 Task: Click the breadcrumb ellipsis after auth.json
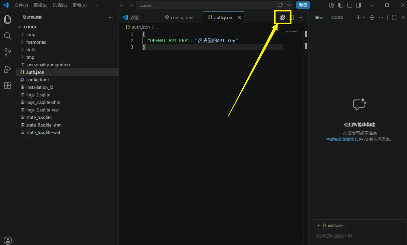click(x=157, y=27)
